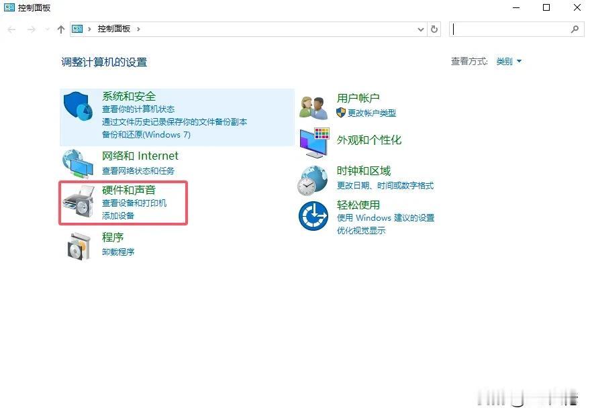The width and height of the screenshot is (590, 418).
Task: Click 更改日期、时间或数字格式 link
Action: [x=385, y=185]
